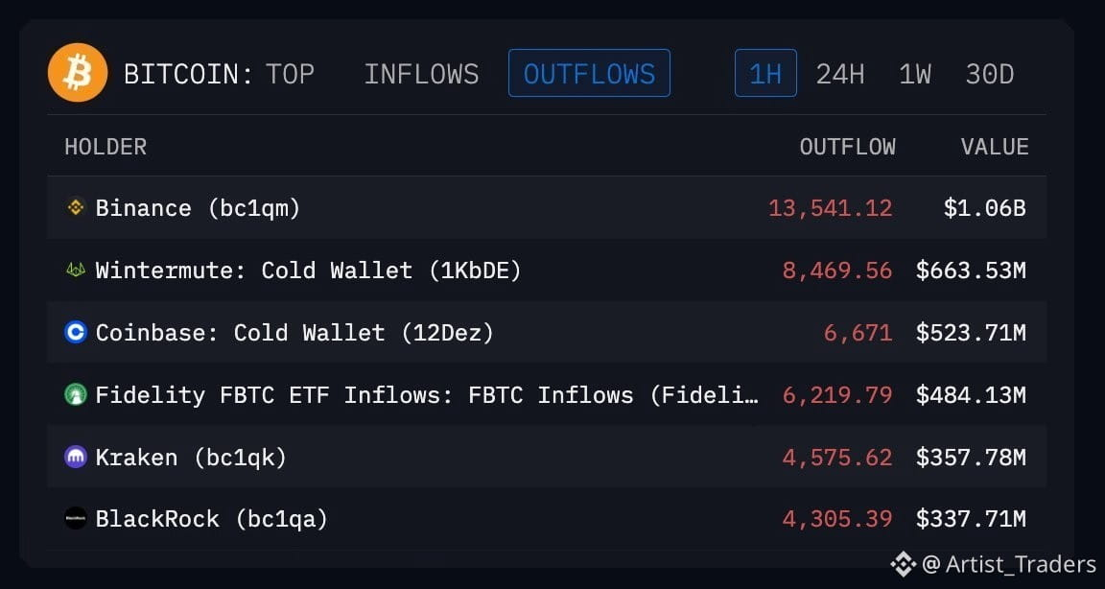Click the Coinbase blue logo icon

pyautogui.click(x=76, y=332)
